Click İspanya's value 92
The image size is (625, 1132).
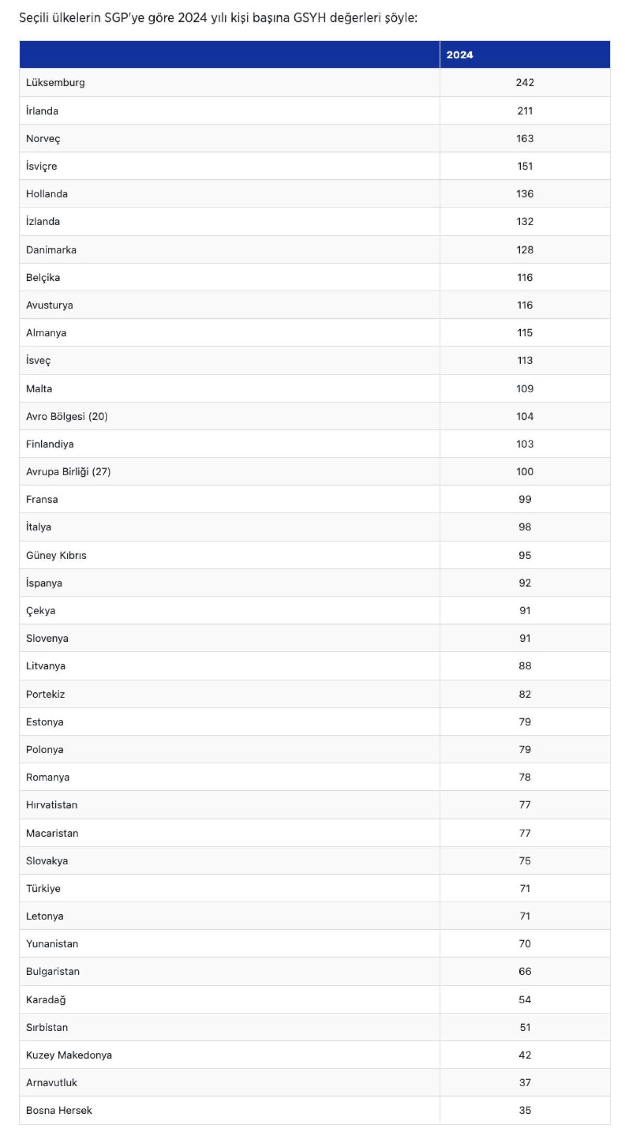tap(524, 583)
